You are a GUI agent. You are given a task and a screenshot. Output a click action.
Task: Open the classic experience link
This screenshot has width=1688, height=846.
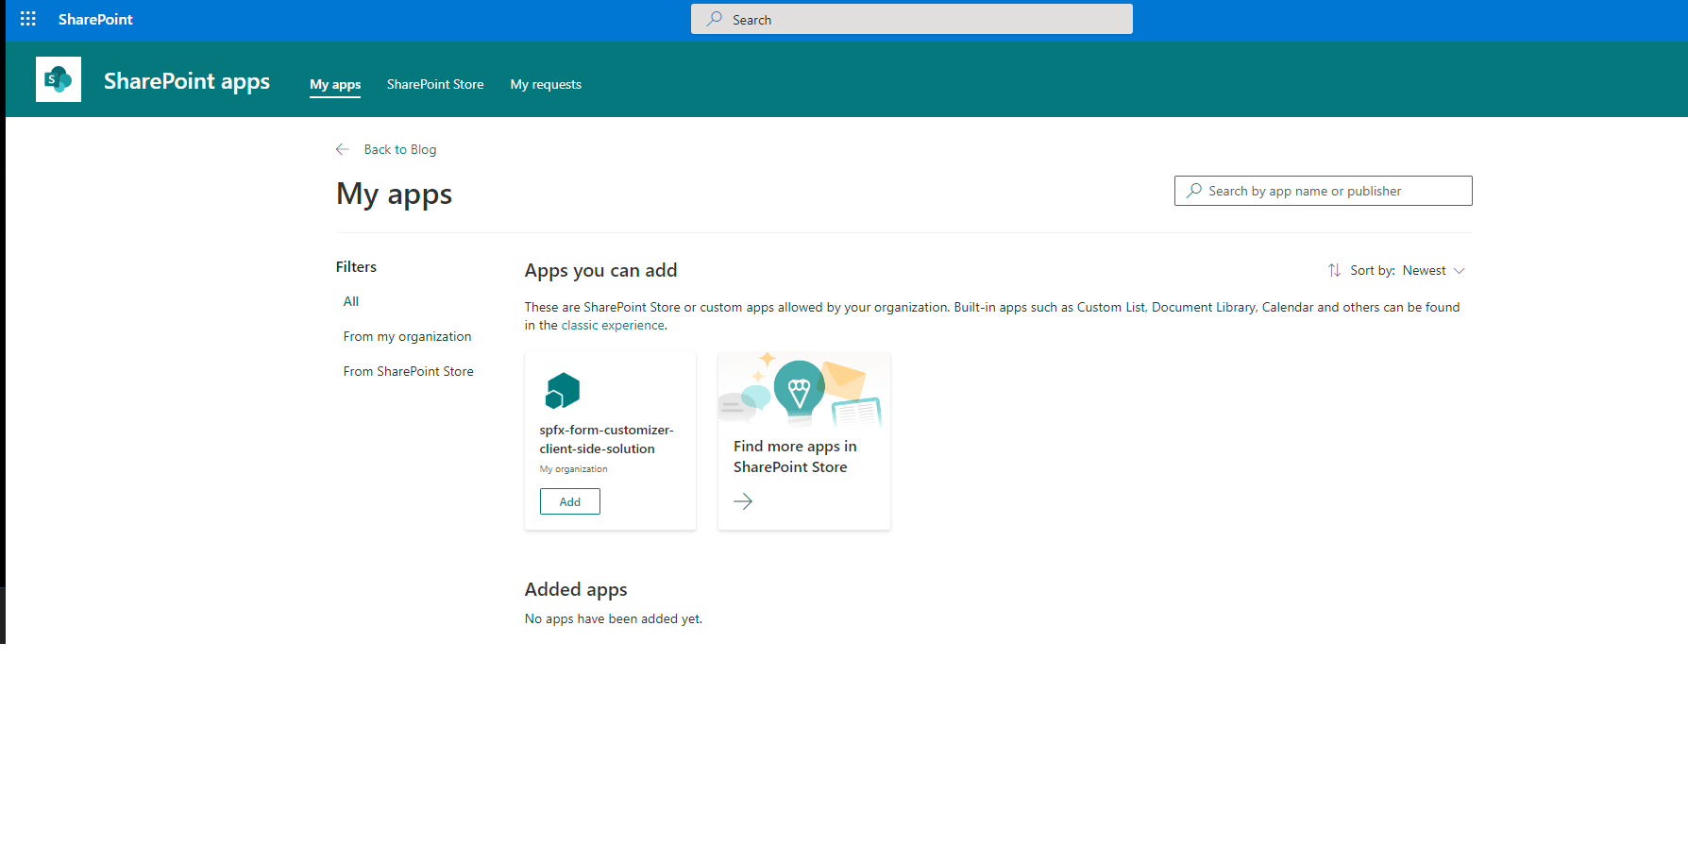click(x=613, y=325)
